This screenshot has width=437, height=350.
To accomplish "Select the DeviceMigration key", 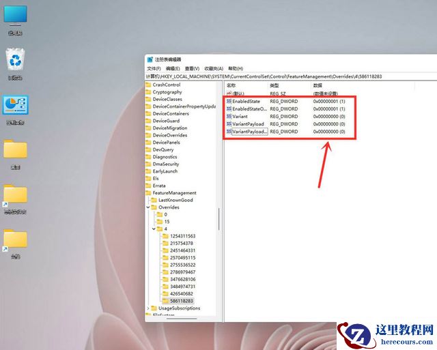I will pyautogui.click(x=170, y=128).
